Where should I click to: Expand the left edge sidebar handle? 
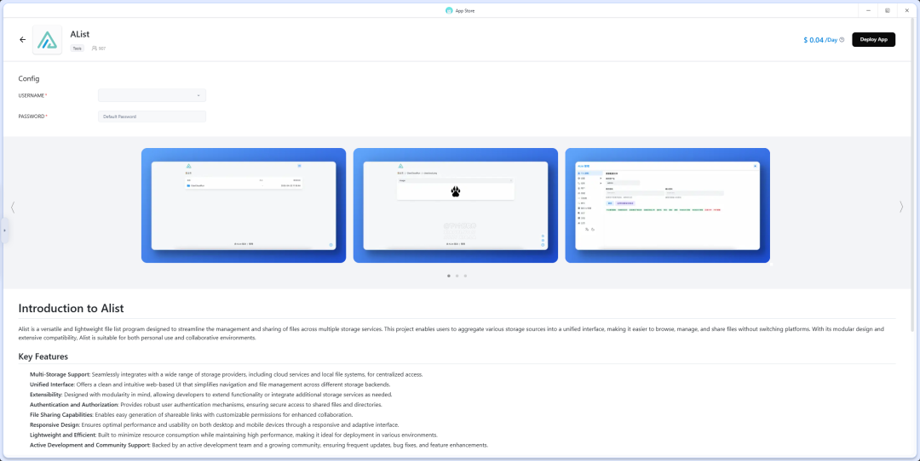click(x=3, y=230)
